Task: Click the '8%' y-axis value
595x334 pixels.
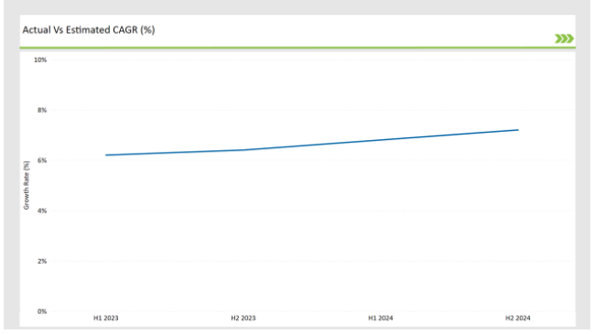Action: tap(42, 110)
